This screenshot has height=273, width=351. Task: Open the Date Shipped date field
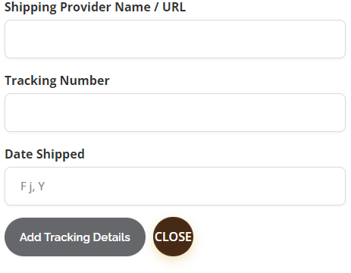click(175, 187)
